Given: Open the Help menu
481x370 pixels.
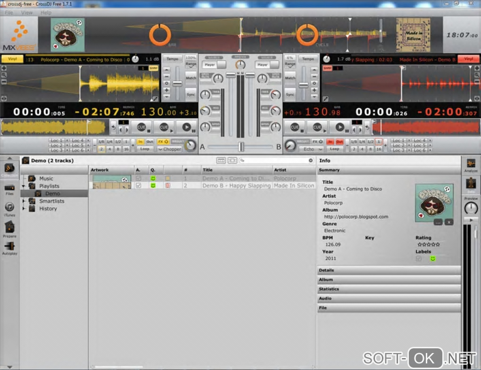Looking at the screenshot, I should pos(46,13).
